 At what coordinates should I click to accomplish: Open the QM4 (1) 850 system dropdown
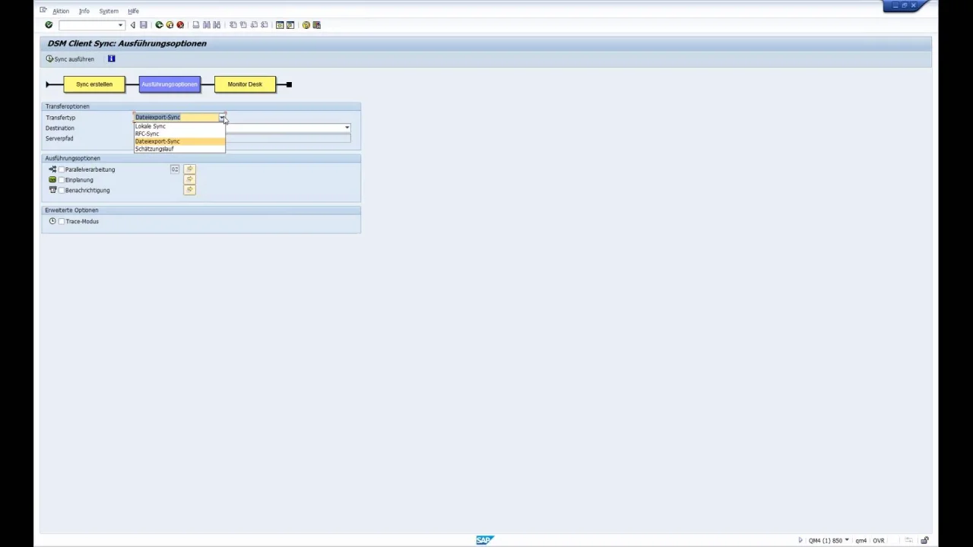846,540
